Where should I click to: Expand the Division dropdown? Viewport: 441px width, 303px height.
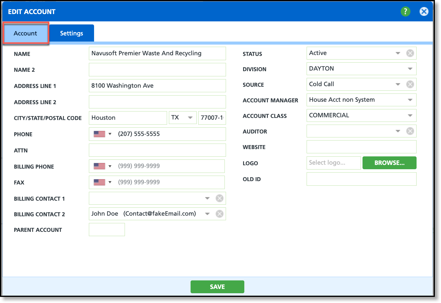tap(410, 69)
